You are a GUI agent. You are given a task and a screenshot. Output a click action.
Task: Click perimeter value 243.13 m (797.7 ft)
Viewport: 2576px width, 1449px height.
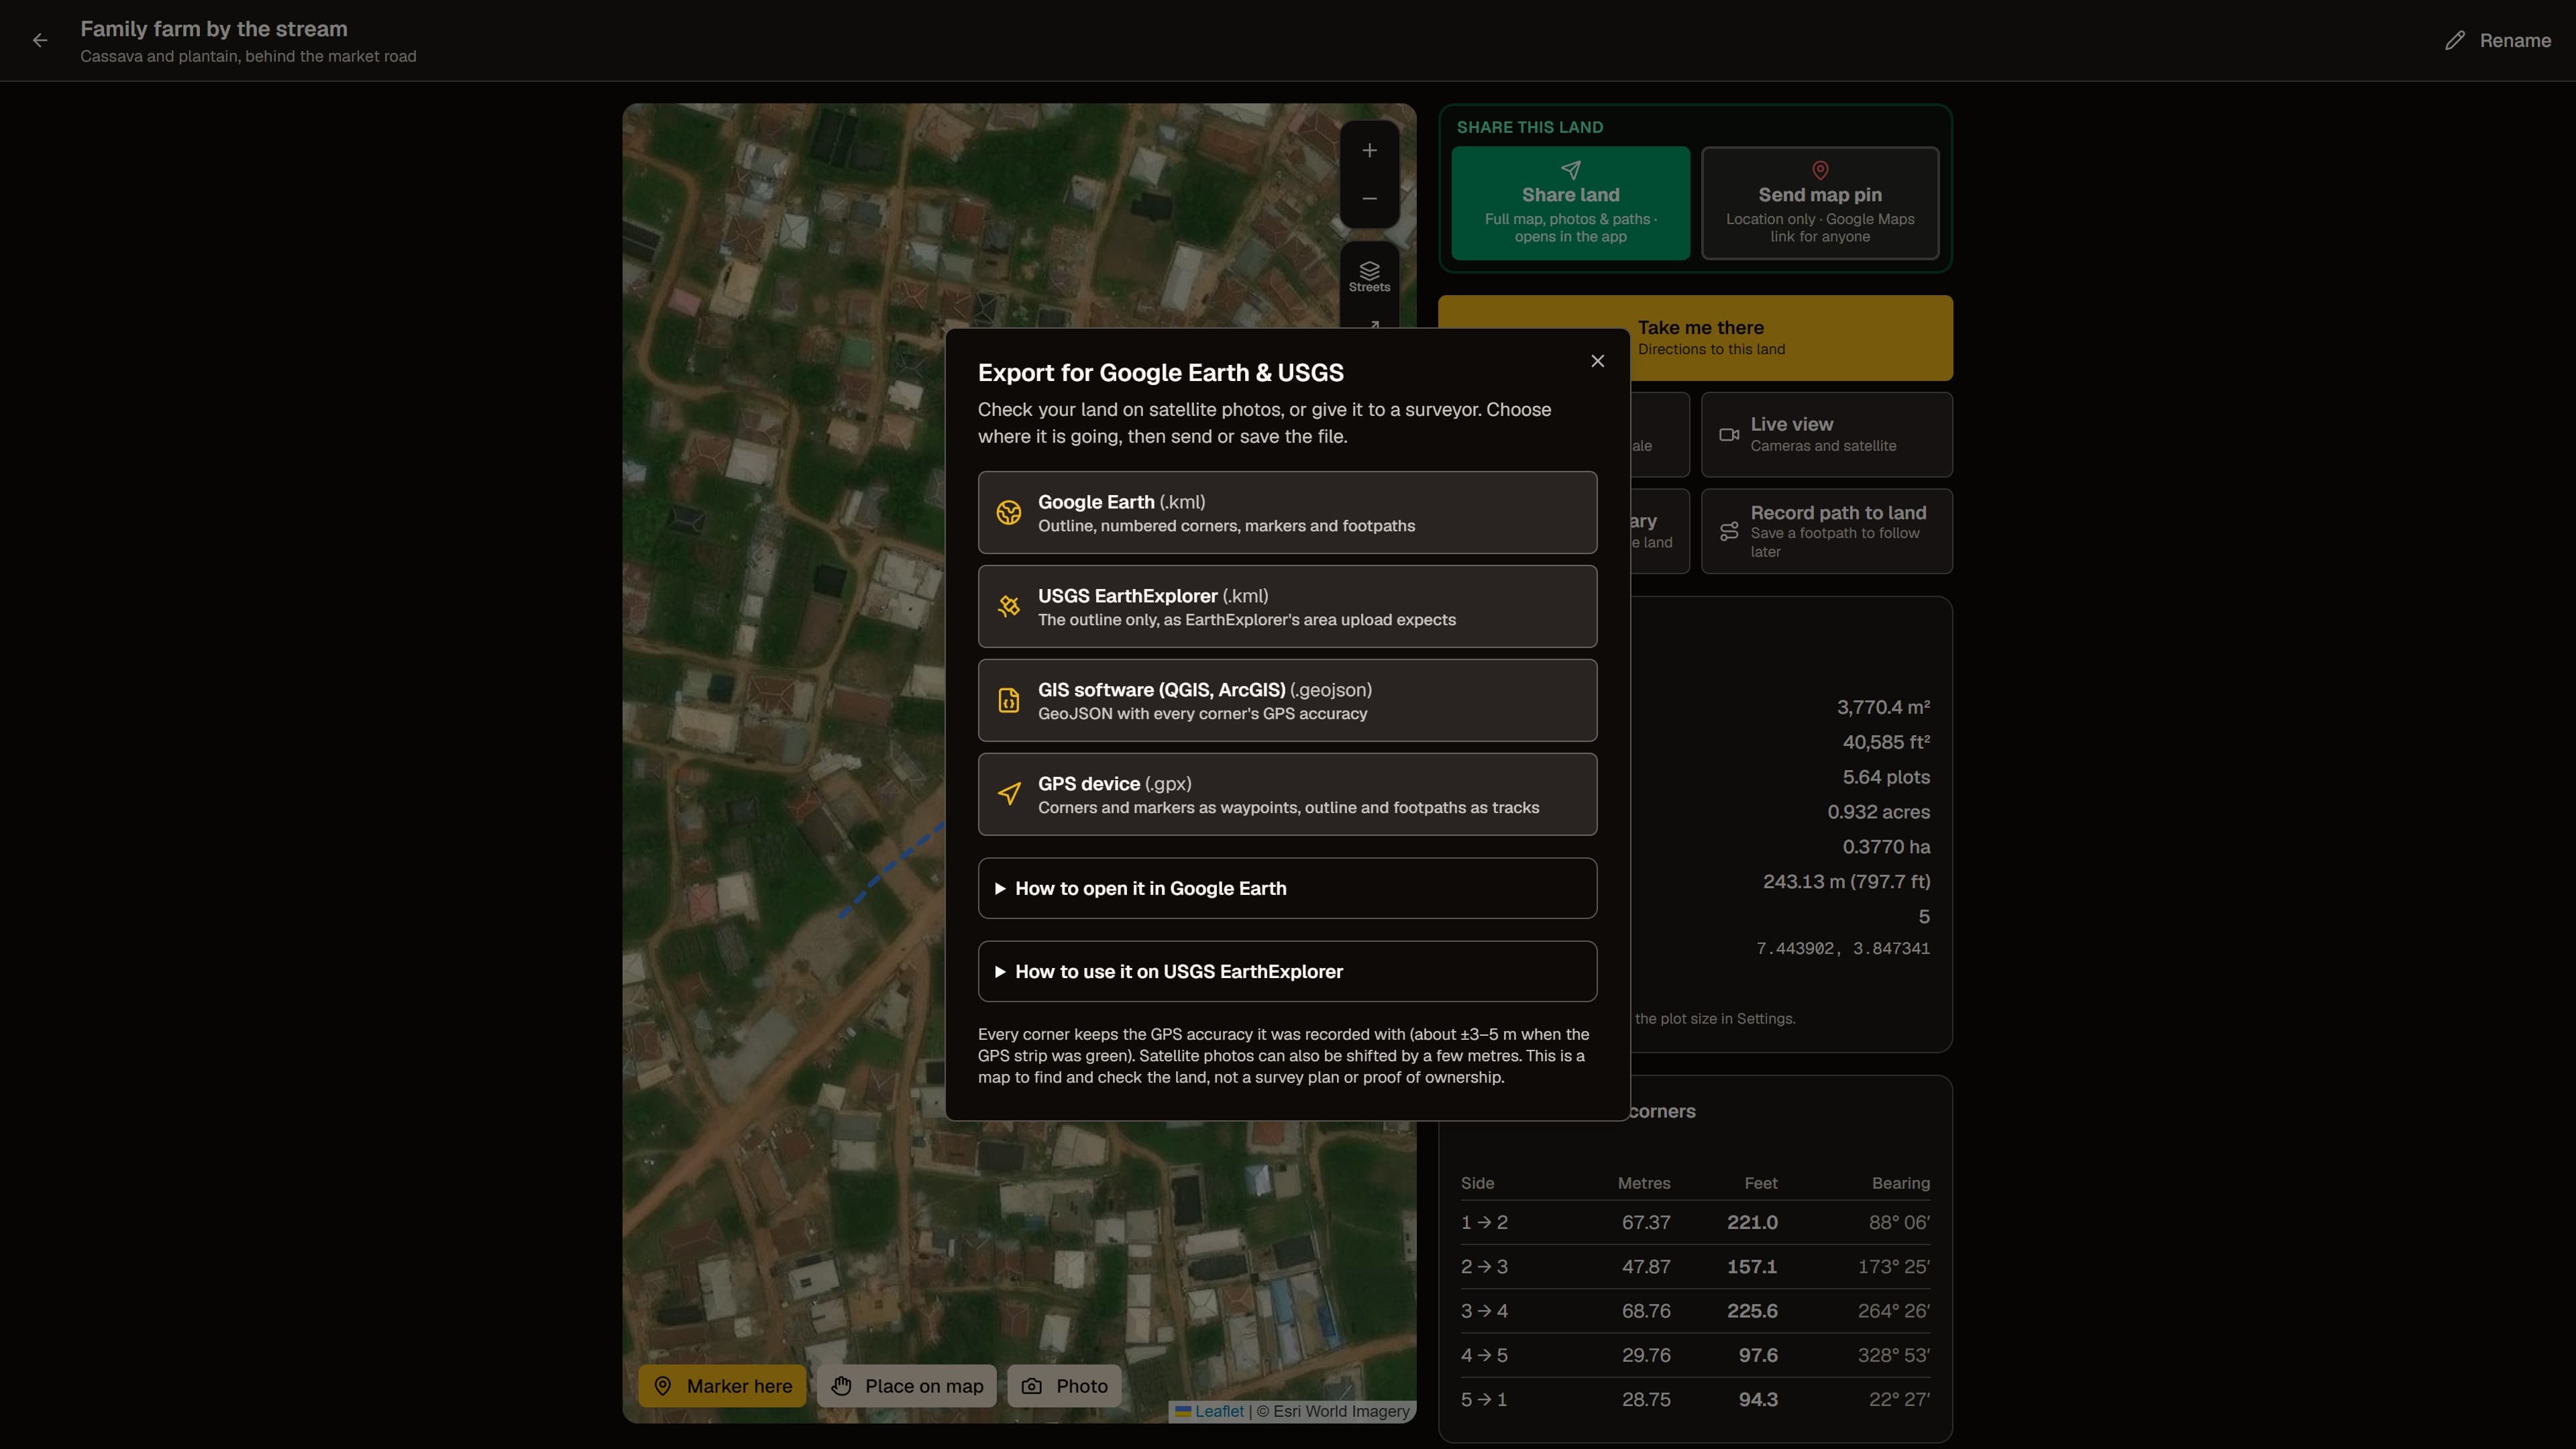pyautogui.click(x=1846, y=882)
